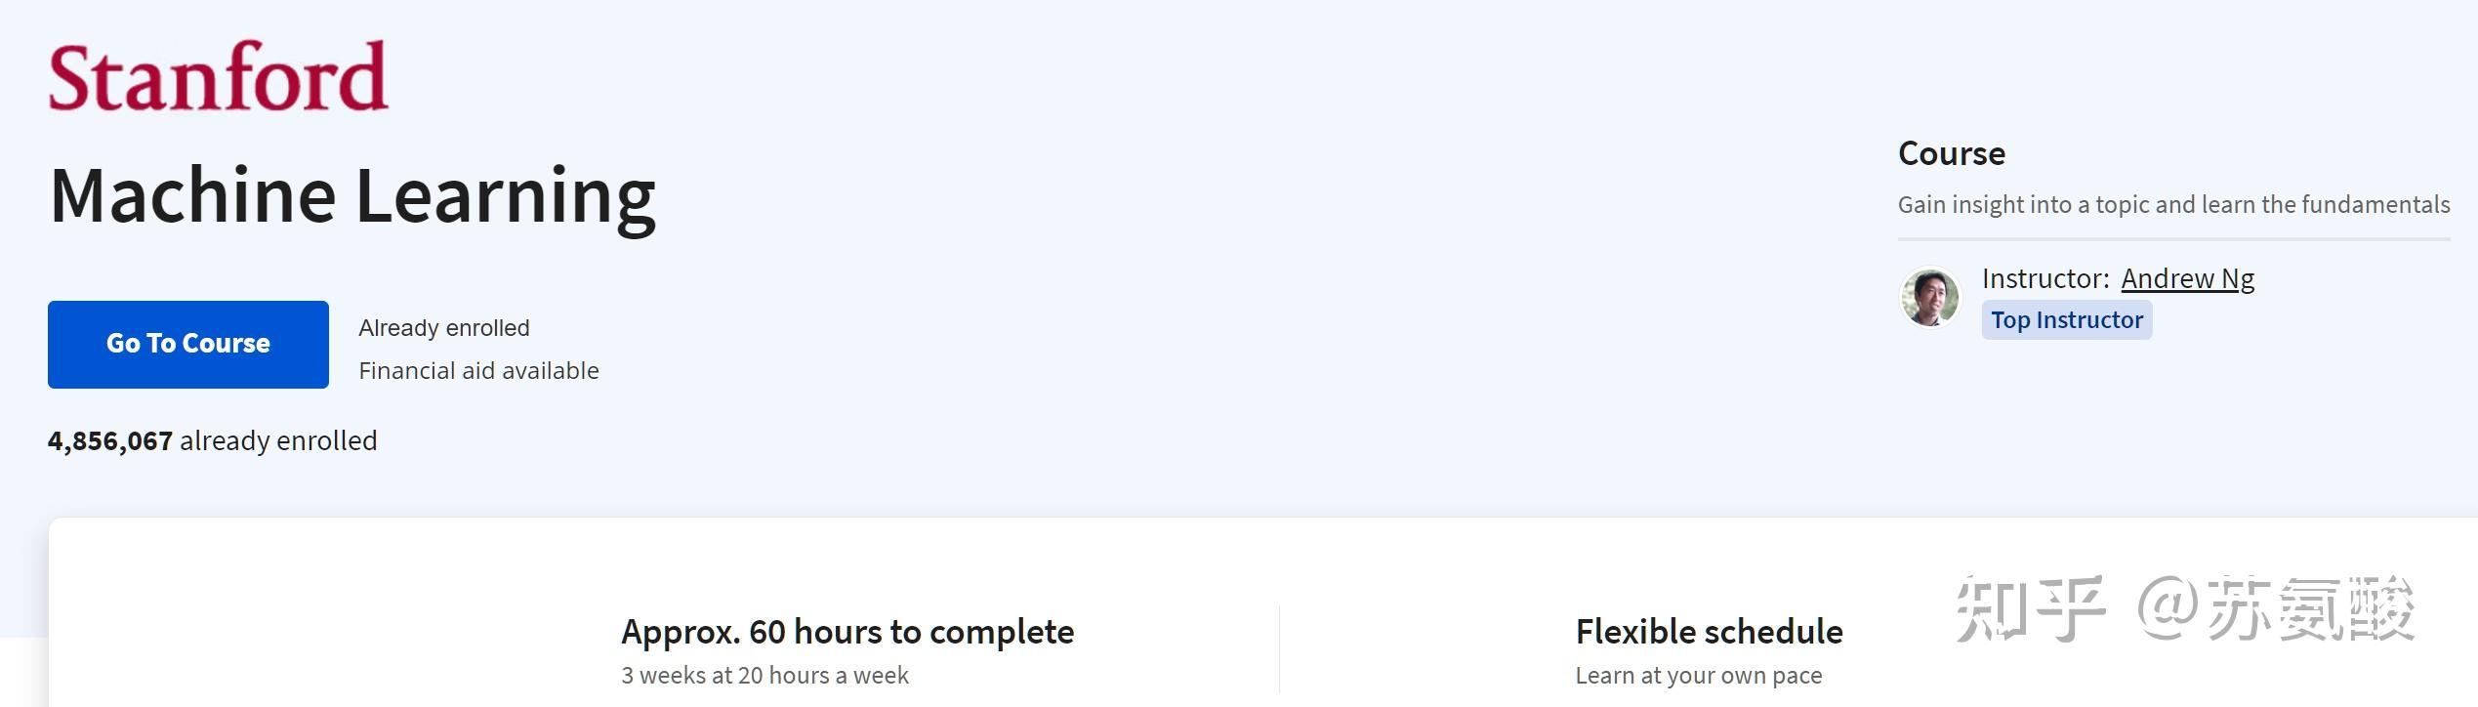
Task: Click the horizontal divider under the Course description
Action: (x=2173, y=238)
